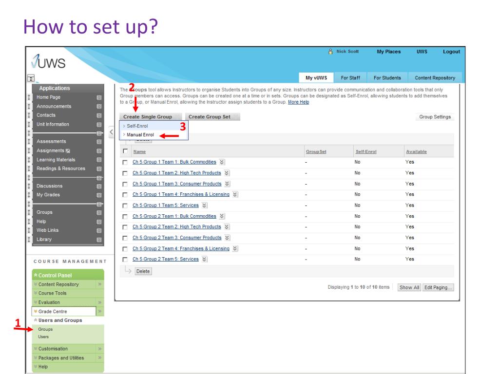This screenshot has width=499, height=374.
Task: Open the Content Repository tab
Action: tap(435, 77)
